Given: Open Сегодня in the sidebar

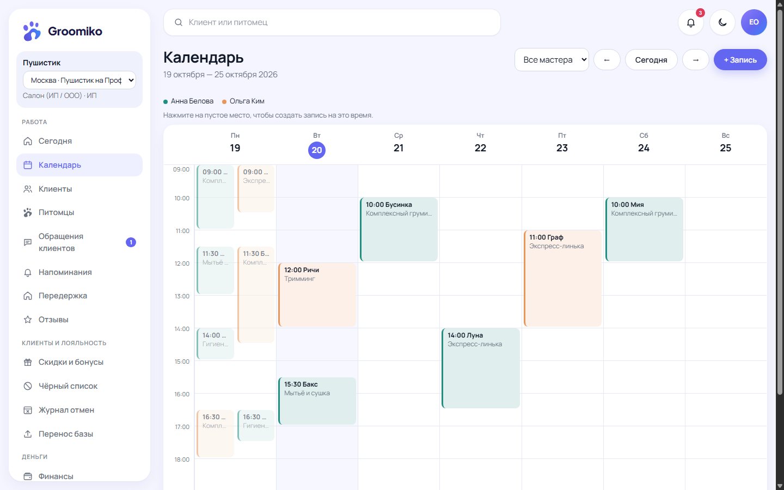Looking at the screenshot, I should (79, 141).
